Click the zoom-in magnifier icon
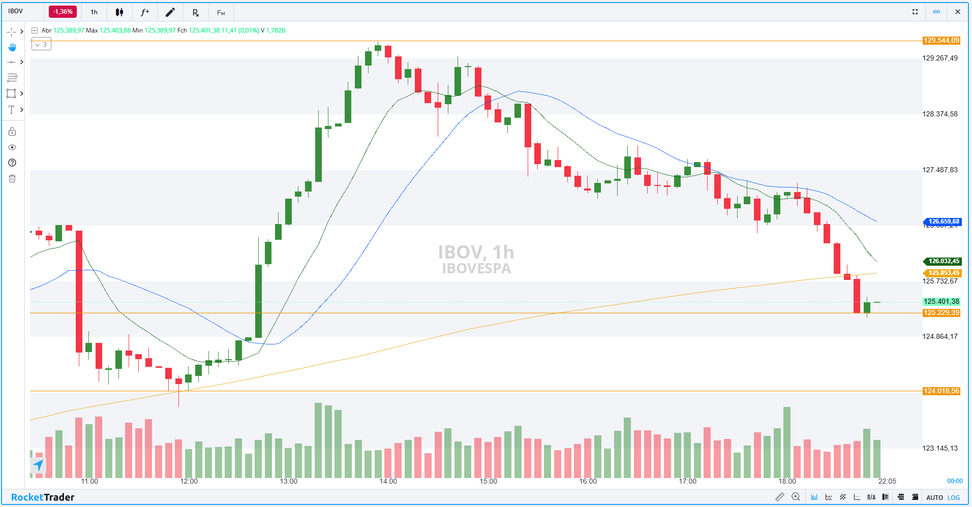This screenshot has height=507, width=972. click(796, 497)
